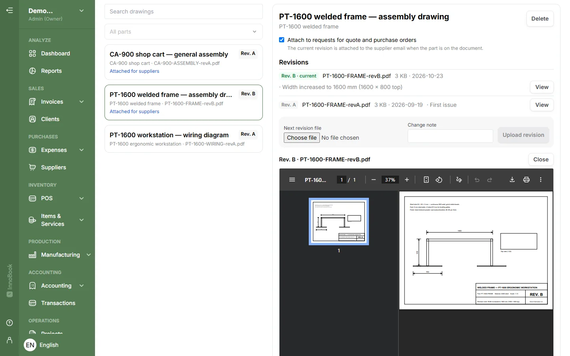Click the fit to page icon
Image resolution: width=570 pixels, height=356 pixels.
point(426,180)
